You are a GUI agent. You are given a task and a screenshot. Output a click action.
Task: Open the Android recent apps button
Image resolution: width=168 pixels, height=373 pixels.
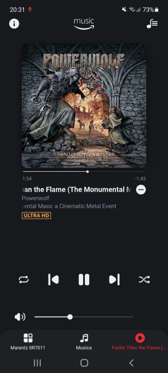coord(37,363)
